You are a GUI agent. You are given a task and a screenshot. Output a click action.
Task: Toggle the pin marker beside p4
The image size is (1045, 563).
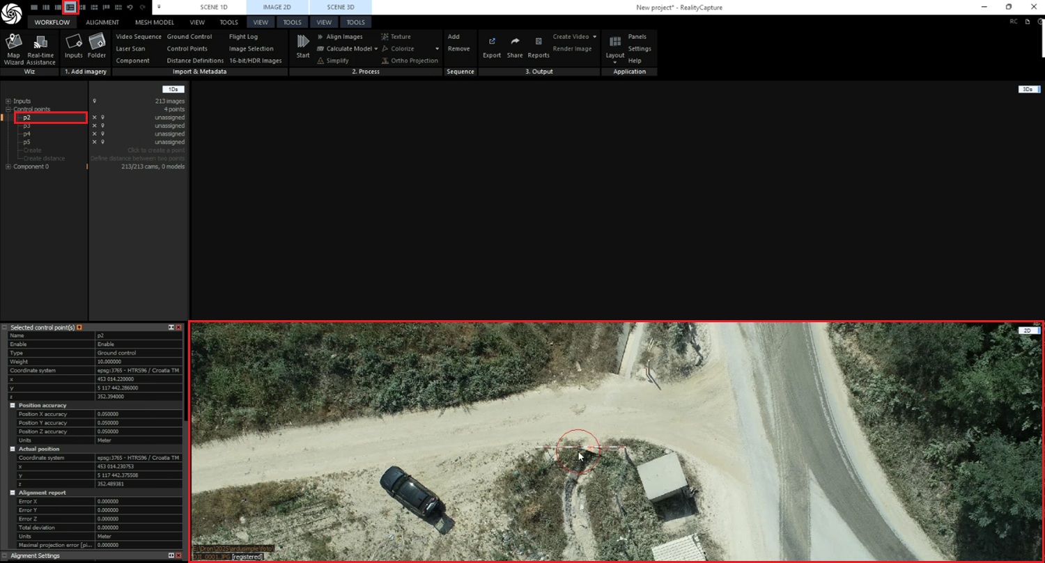[x=102, y=134]
